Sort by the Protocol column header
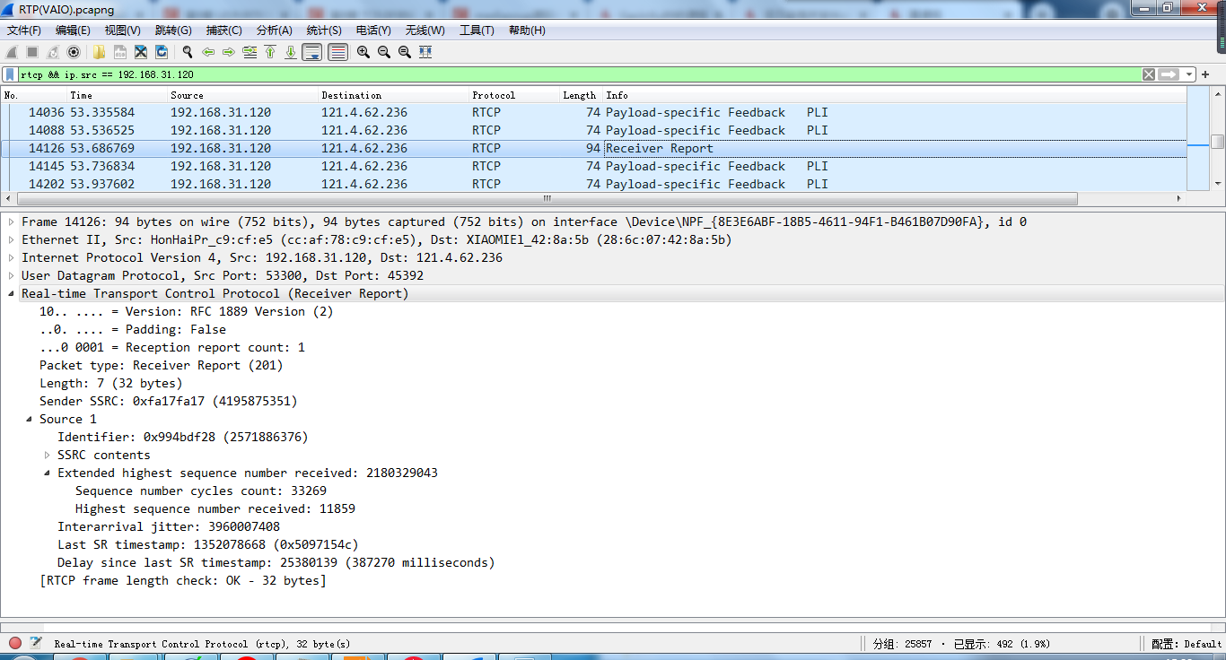 [515, 95]
